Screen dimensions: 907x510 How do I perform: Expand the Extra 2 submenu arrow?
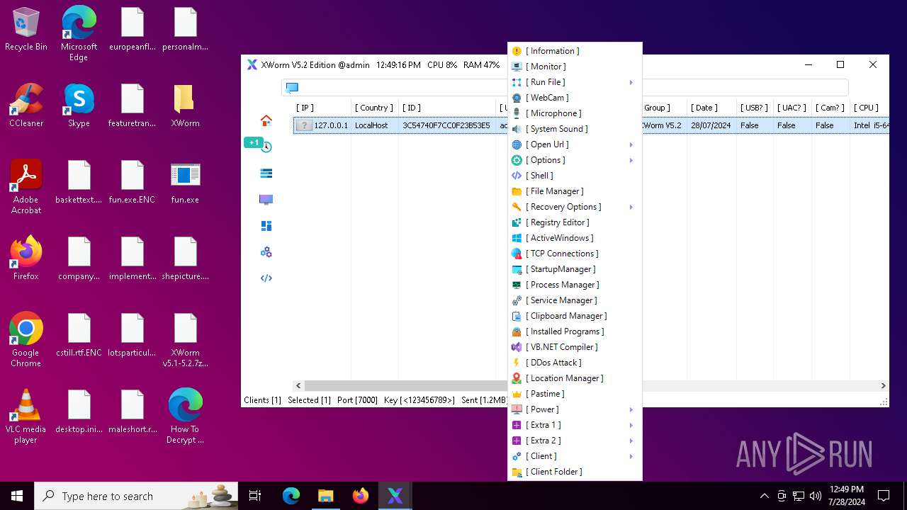tap(631, 441)
